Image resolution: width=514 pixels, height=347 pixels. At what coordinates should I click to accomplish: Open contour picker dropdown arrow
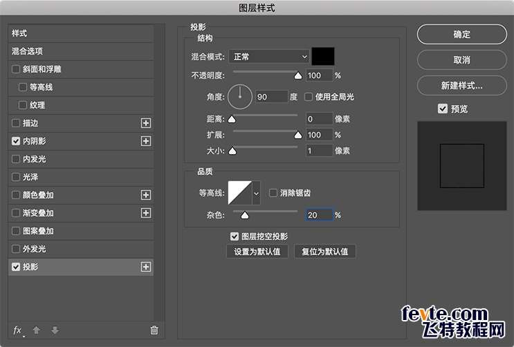[x=257, y=193]
